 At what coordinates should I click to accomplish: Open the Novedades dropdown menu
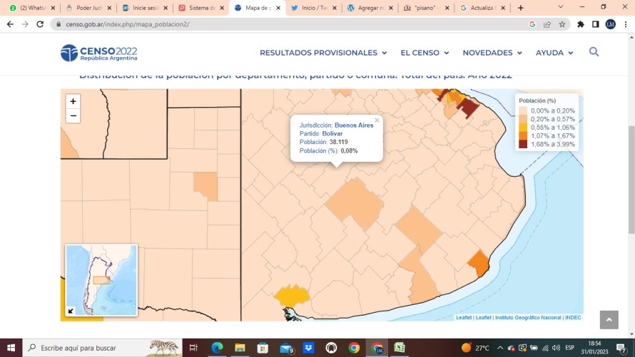click(x=492, y=53)
